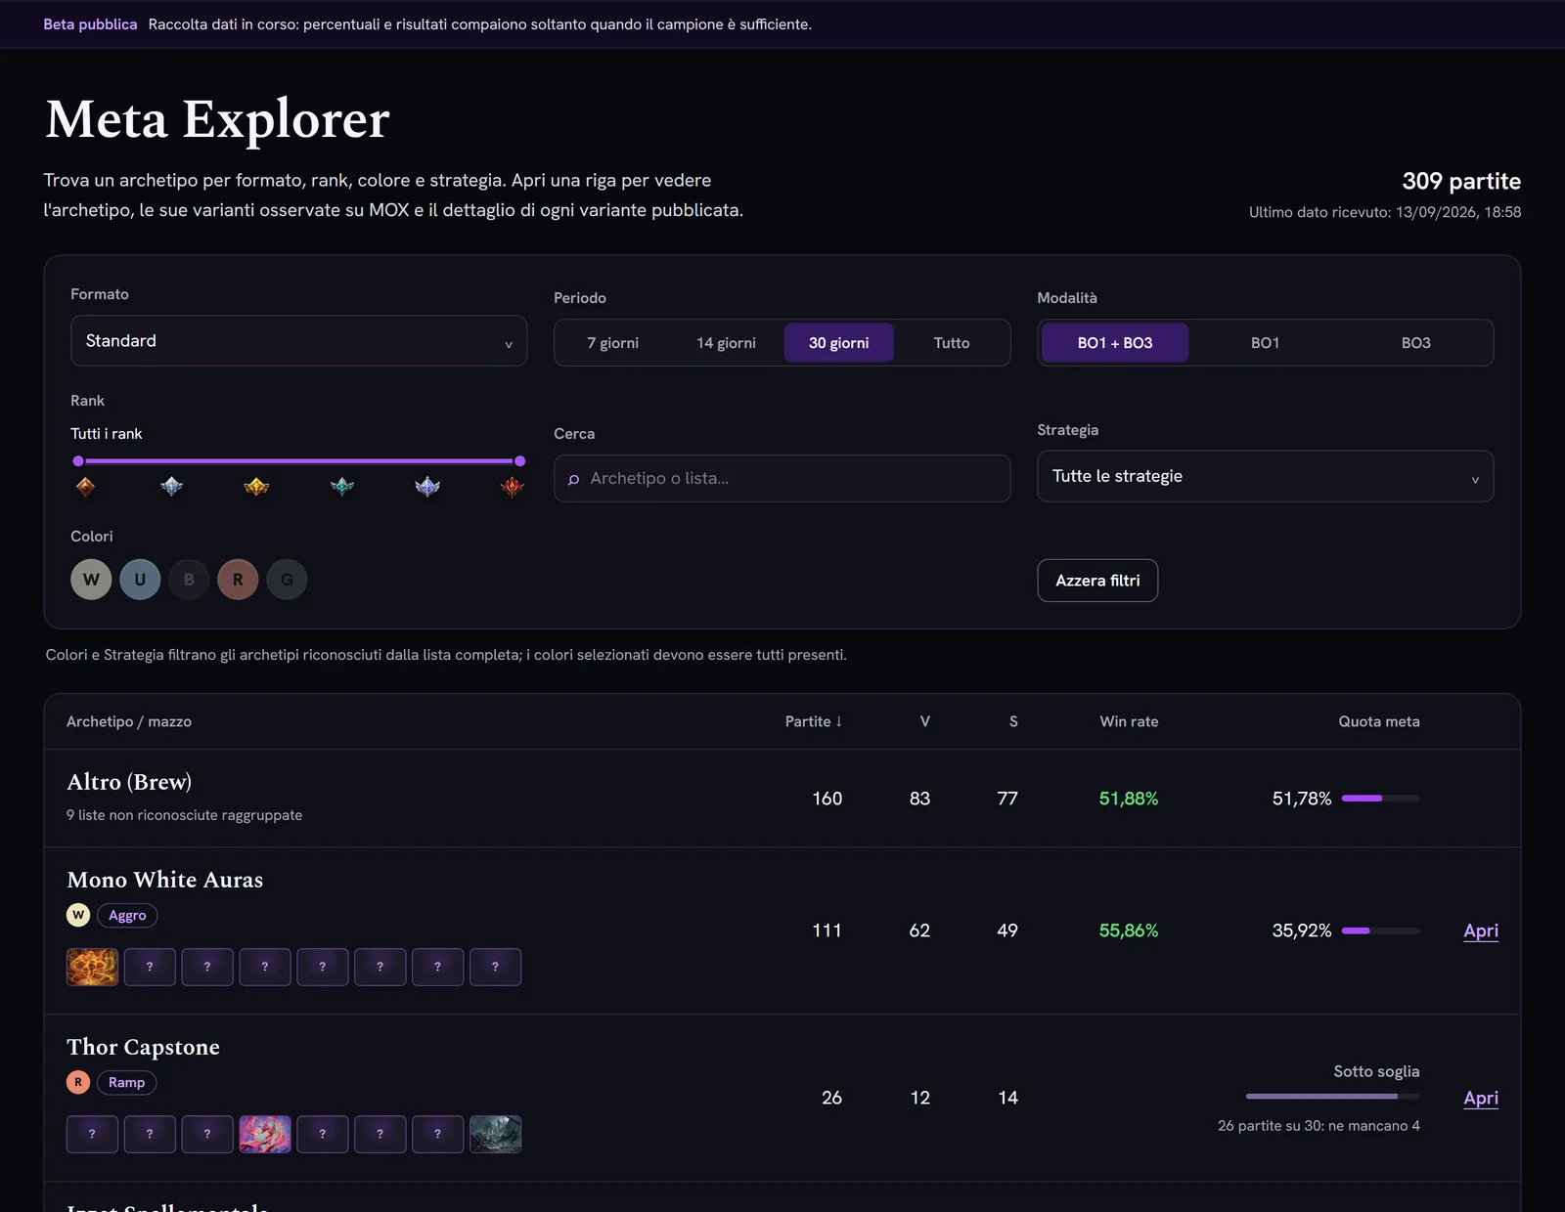Screen dimensions: 1565x1212
Task: Select the 14 giorni period
Action: [x=726, y=343]
